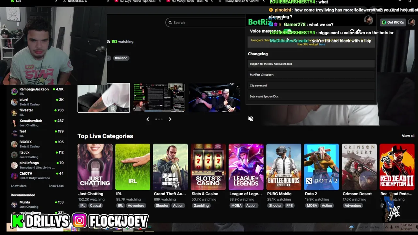The image size is (418, 235).
Task: Open blurri's channel avatar
Action: coord(14,102)
